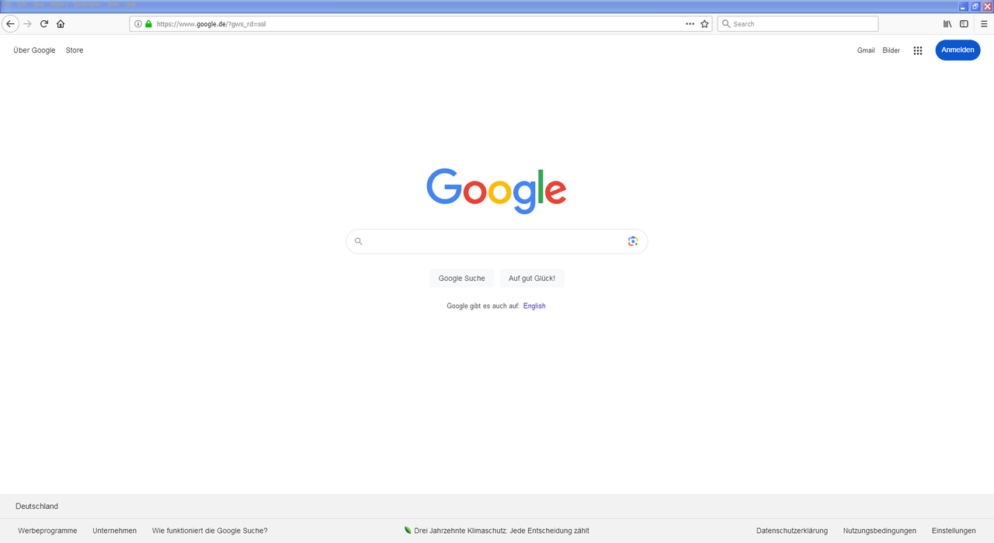The image size is (994, 543).
Task: Click the Firefox toolbar Search box
Action: pos(798,24)
